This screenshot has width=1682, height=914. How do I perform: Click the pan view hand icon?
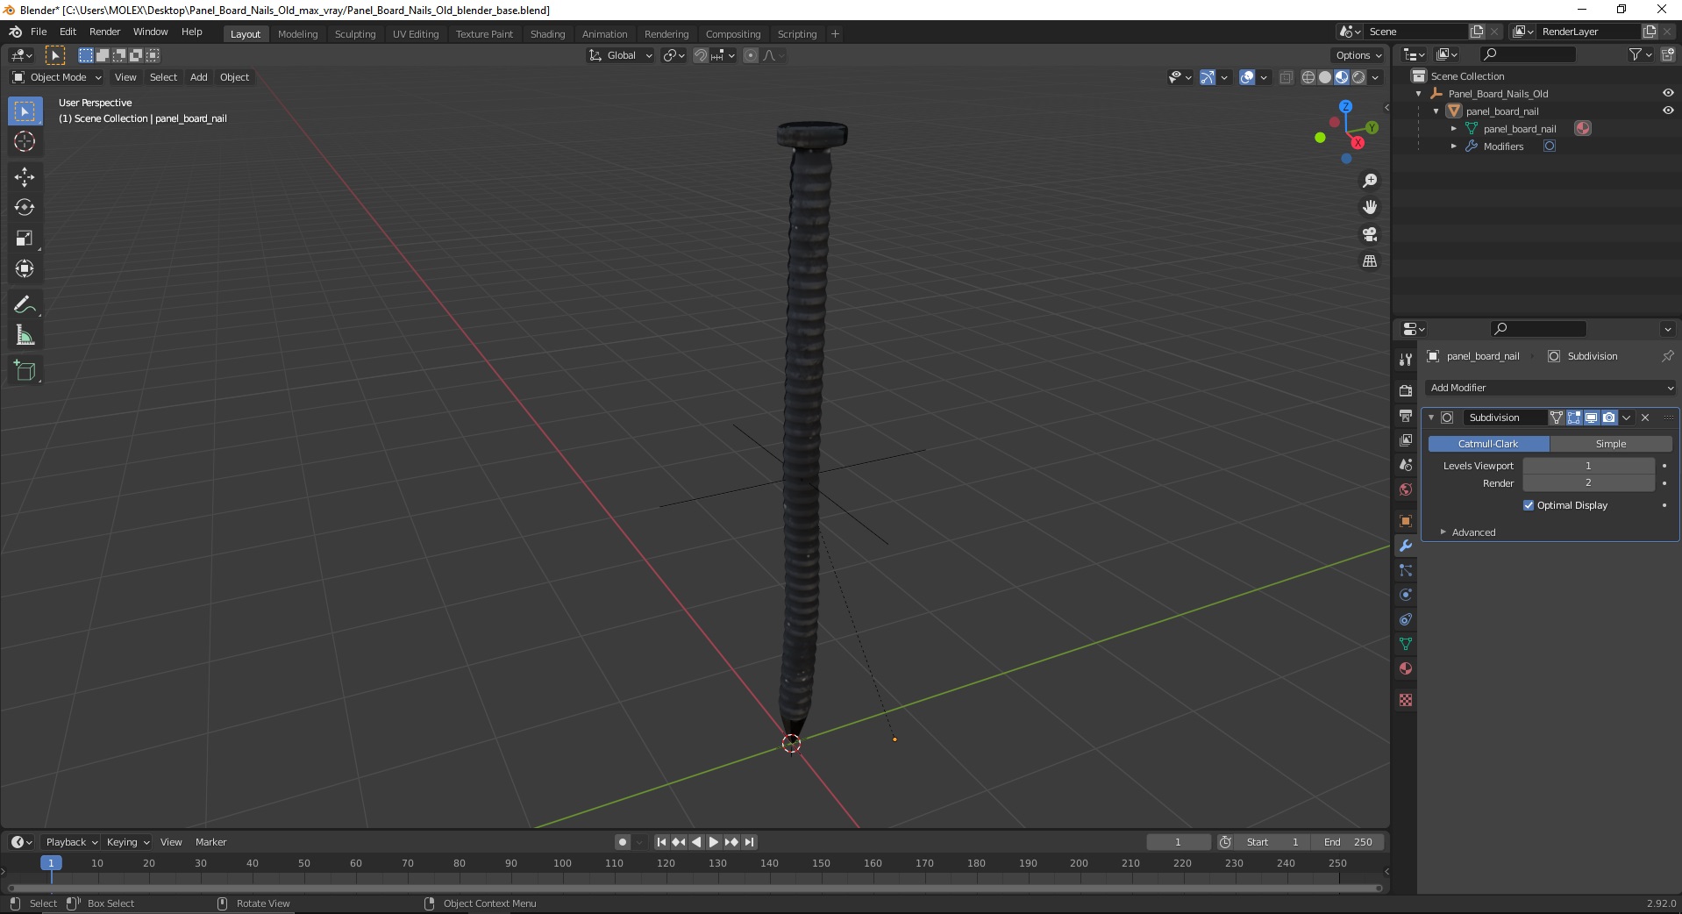(x=1370, y=208)
